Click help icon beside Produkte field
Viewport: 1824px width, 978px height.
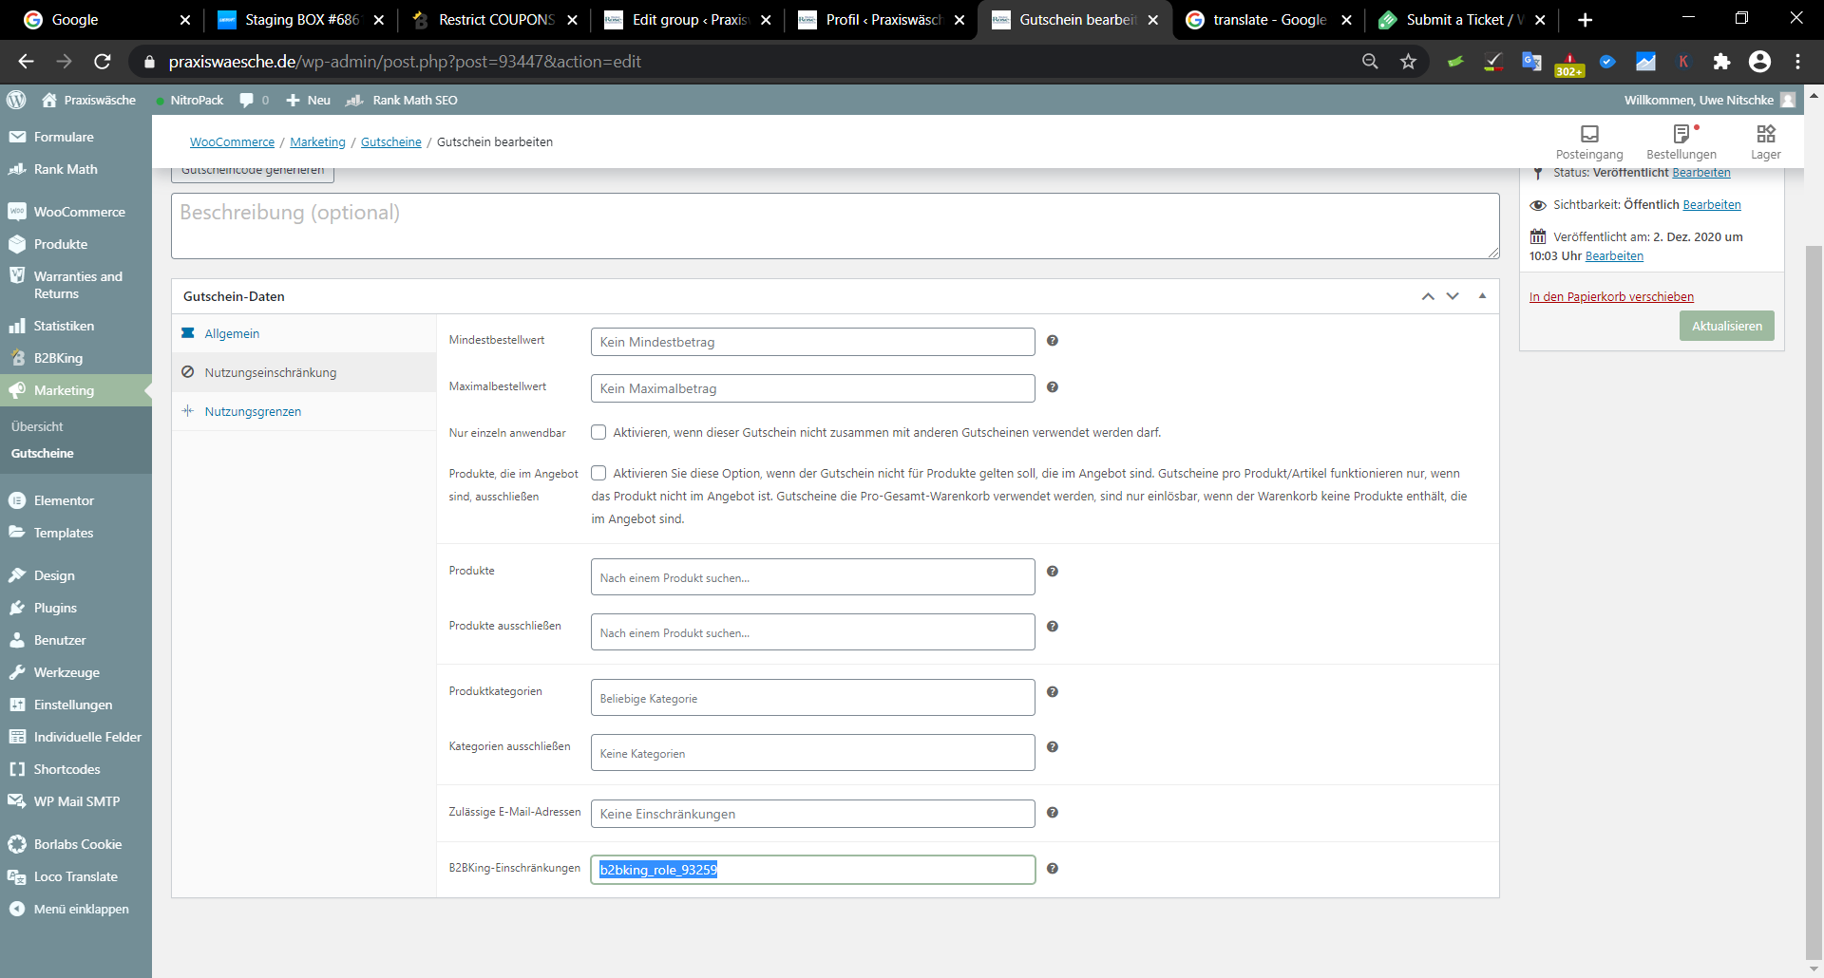point(1053,572)
